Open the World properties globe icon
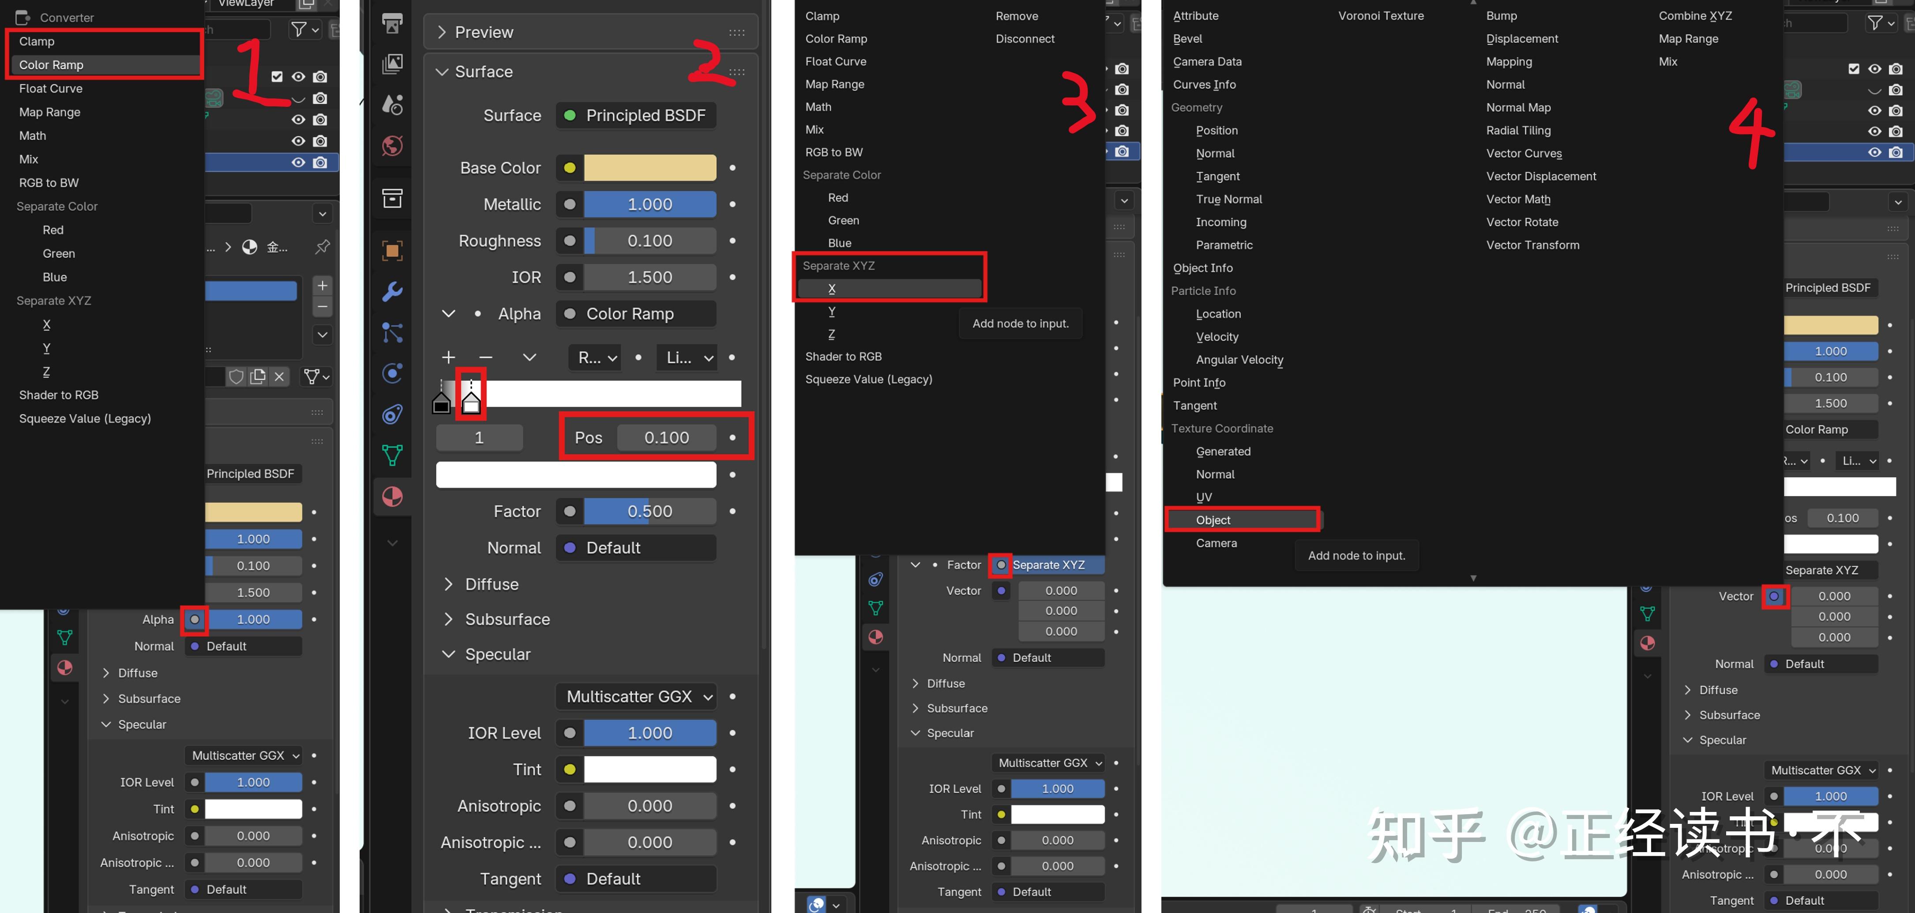1915x913 pixels. pos(392,146)
